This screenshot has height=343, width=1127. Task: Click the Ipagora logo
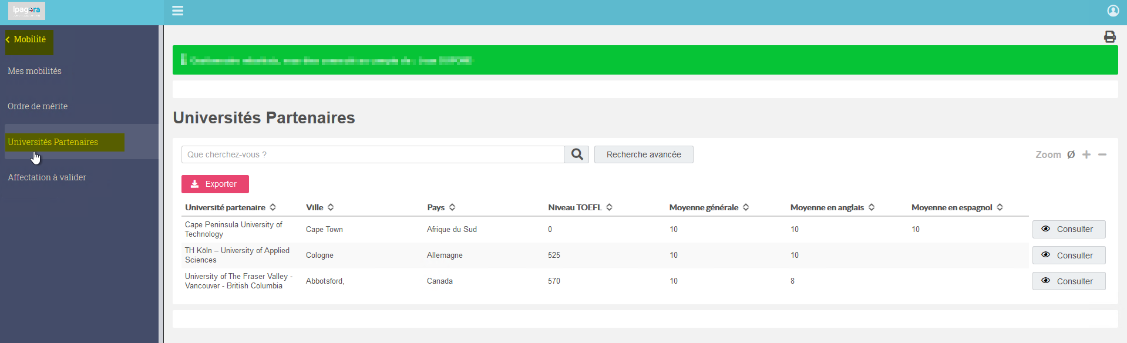(x=26, y=11)
